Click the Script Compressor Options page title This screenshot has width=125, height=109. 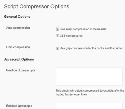click(36, 6)
